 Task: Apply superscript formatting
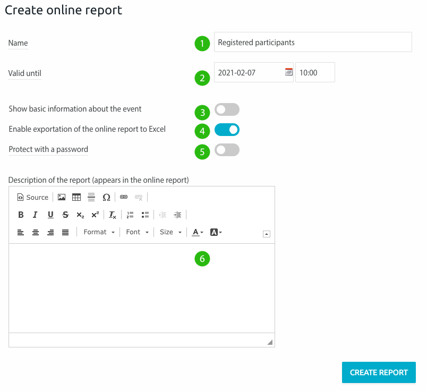click(x=95, y=215)
